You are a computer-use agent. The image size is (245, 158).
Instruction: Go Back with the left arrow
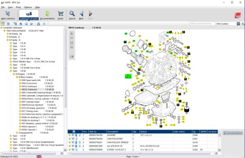[x=81, y=15]
